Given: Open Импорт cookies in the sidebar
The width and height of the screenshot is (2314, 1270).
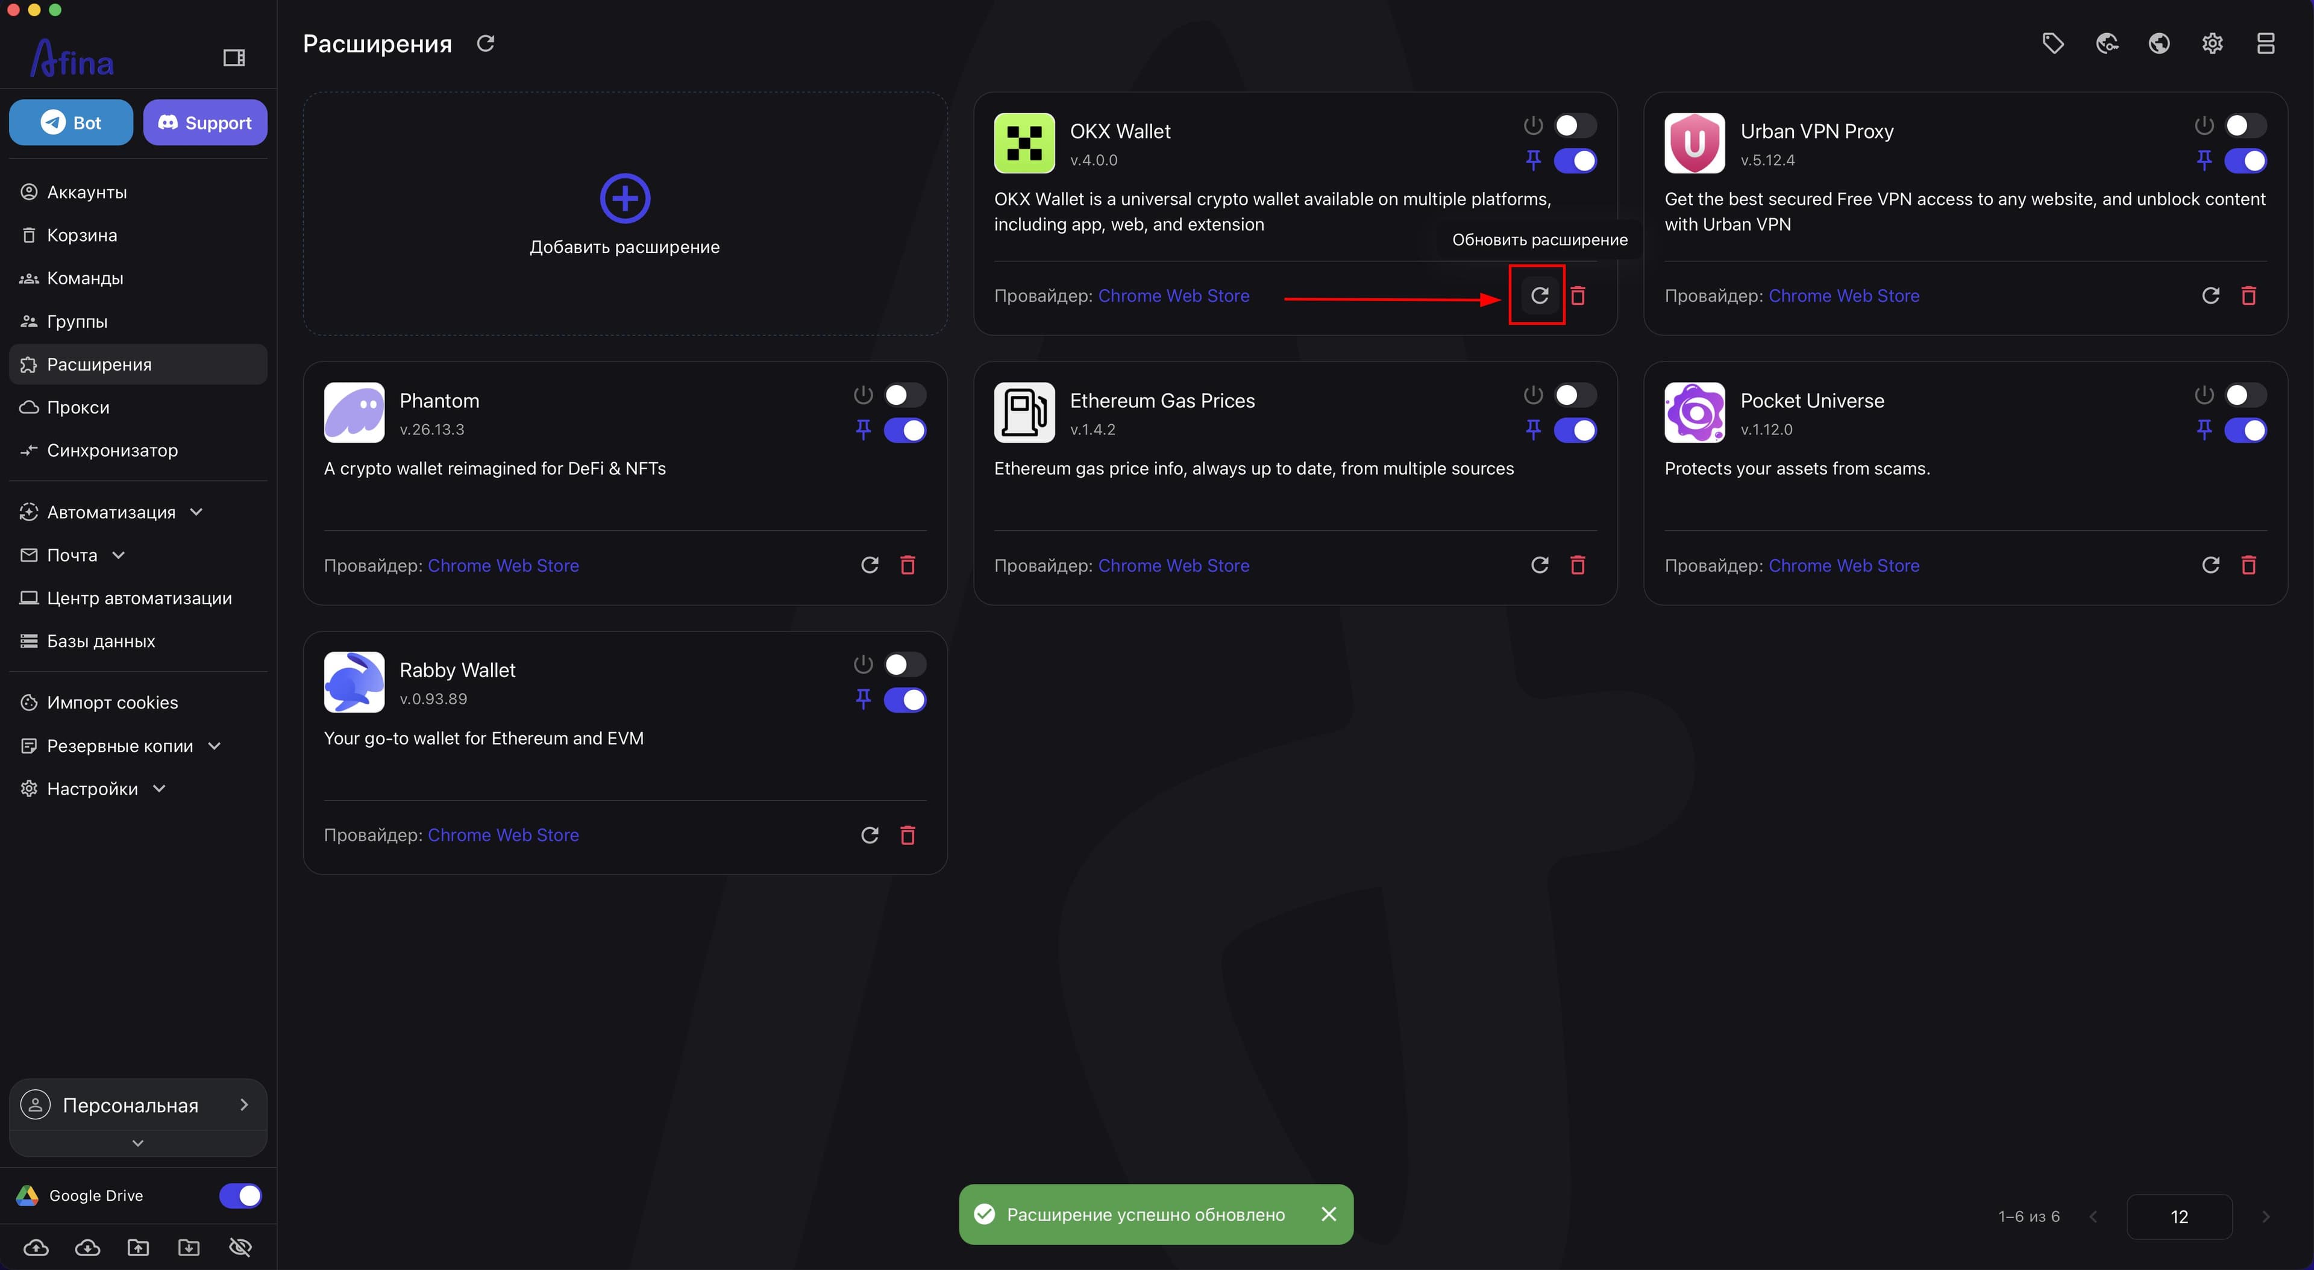Looking at the screenshot, I should tap(137, 702).
